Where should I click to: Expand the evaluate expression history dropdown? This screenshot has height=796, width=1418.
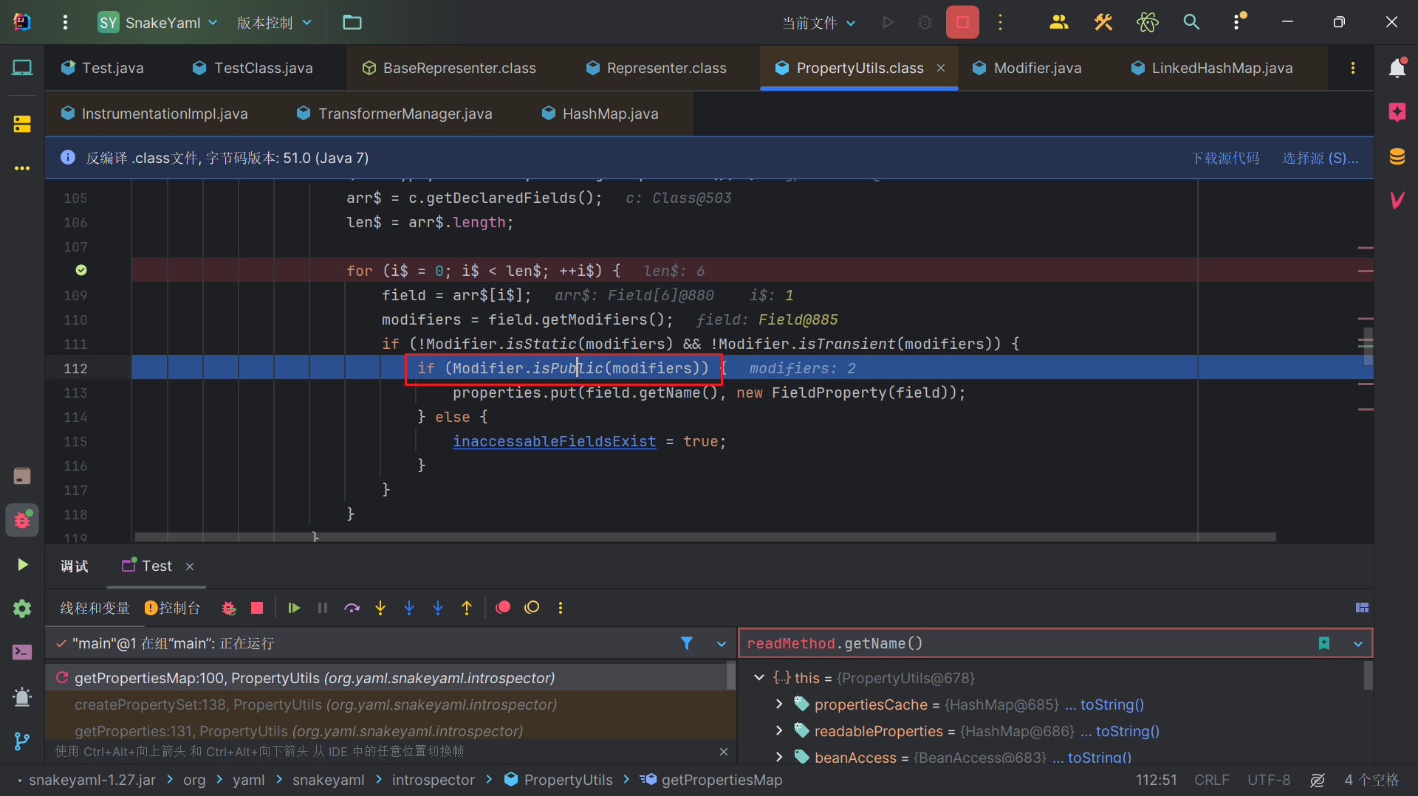(1358, 643)
